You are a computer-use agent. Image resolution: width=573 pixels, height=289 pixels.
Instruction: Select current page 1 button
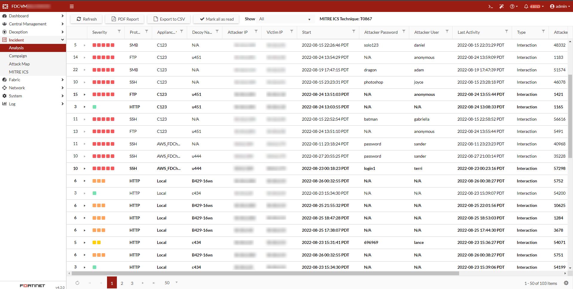coord(112,283)
